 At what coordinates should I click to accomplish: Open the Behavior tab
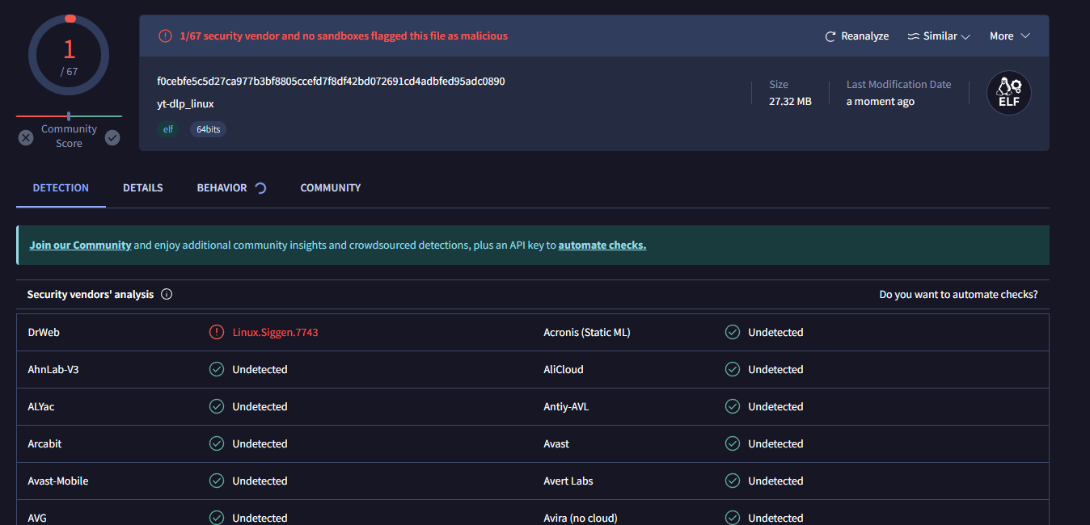222,188
